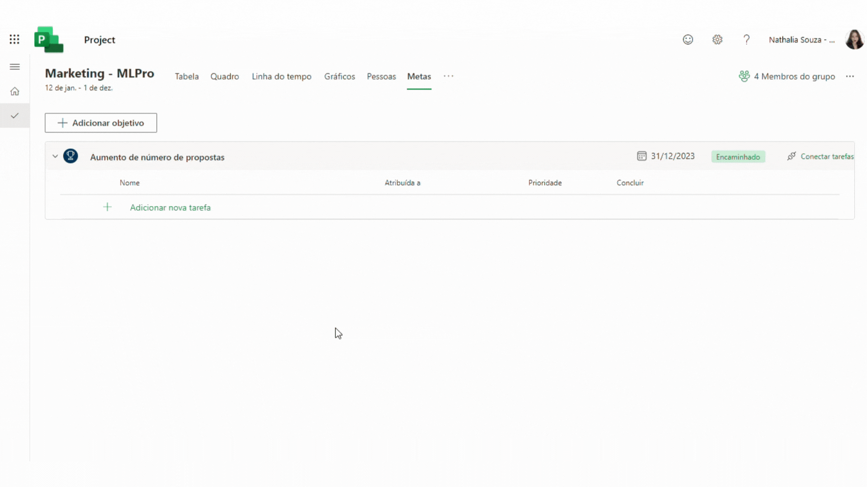Click plus icon beside Adicionar nova tarefa
The width and height of the screenshot is (867, 487).
click(107, 207)
